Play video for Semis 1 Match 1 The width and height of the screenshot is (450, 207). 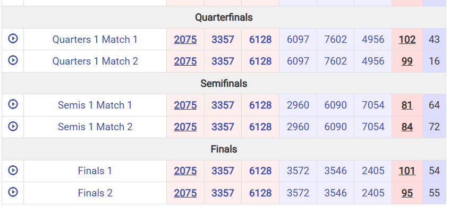13,104
